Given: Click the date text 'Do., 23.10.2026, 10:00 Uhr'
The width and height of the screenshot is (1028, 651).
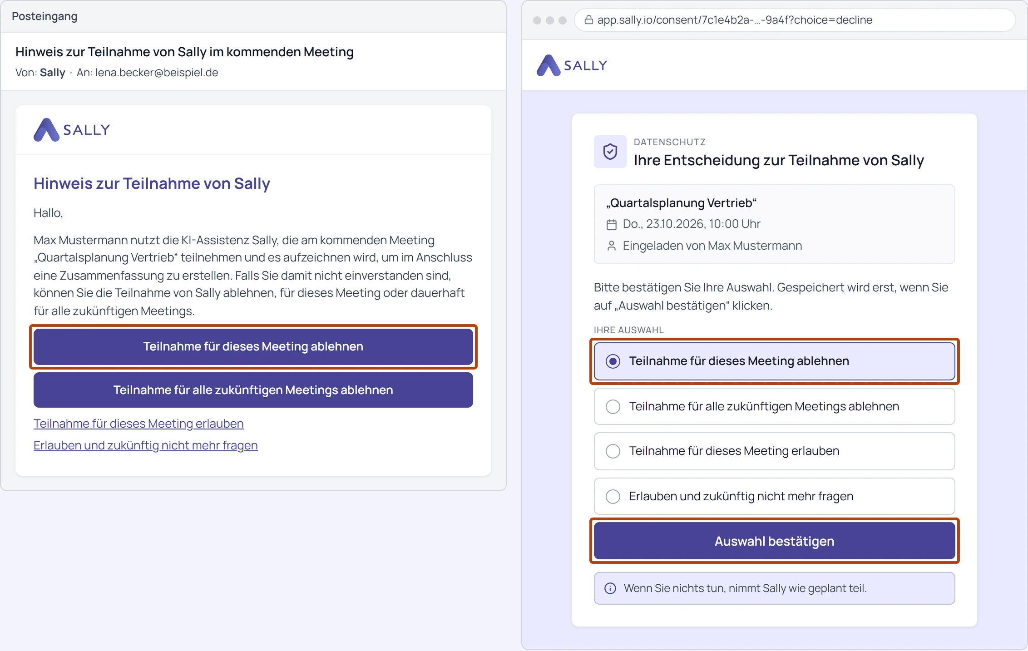Looking at the screenshot, I should (x=692, y=224).
